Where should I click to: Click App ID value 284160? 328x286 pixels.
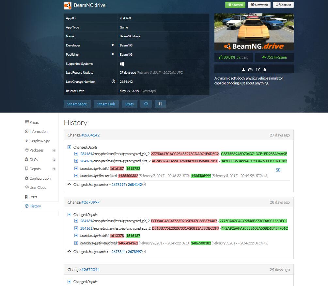tap(125, 18)
